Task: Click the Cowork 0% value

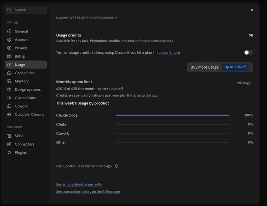Action: [251, 133]
